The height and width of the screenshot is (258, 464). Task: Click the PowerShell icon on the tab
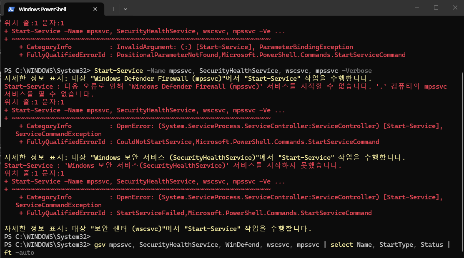tap(11, 9)
